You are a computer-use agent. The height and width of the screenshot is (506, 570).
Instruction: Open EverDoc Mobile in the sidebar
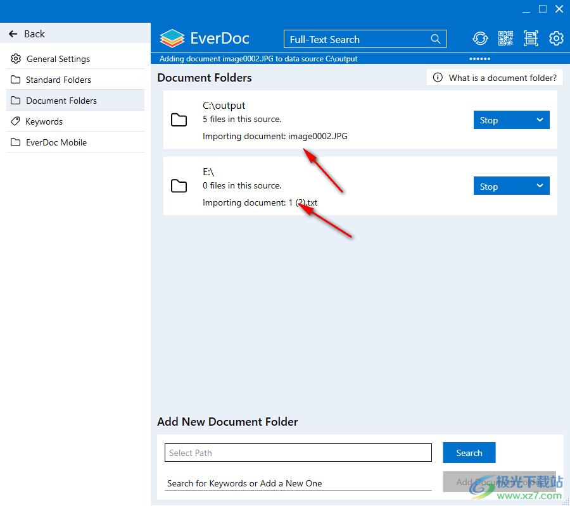(x=75, y=142)
